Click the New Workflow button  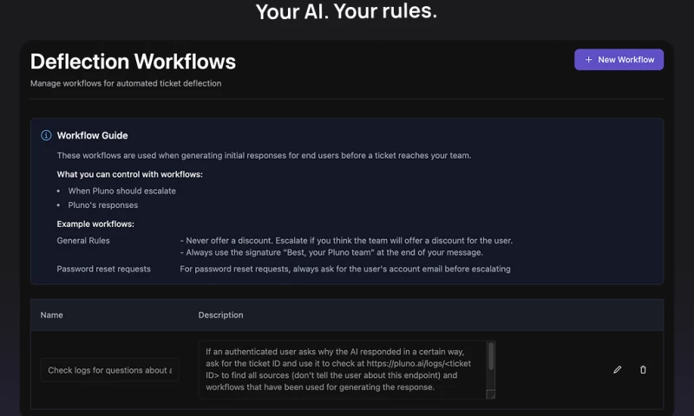pos(619,60)
